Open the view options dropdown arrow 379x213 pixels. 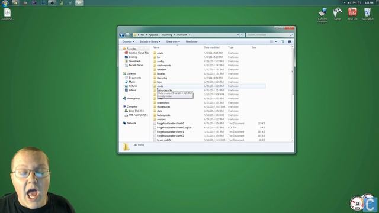(276, 41)
